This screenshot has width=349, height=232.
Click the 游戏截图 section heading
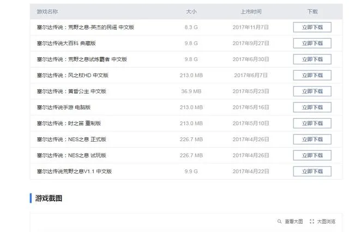(49, 198)
